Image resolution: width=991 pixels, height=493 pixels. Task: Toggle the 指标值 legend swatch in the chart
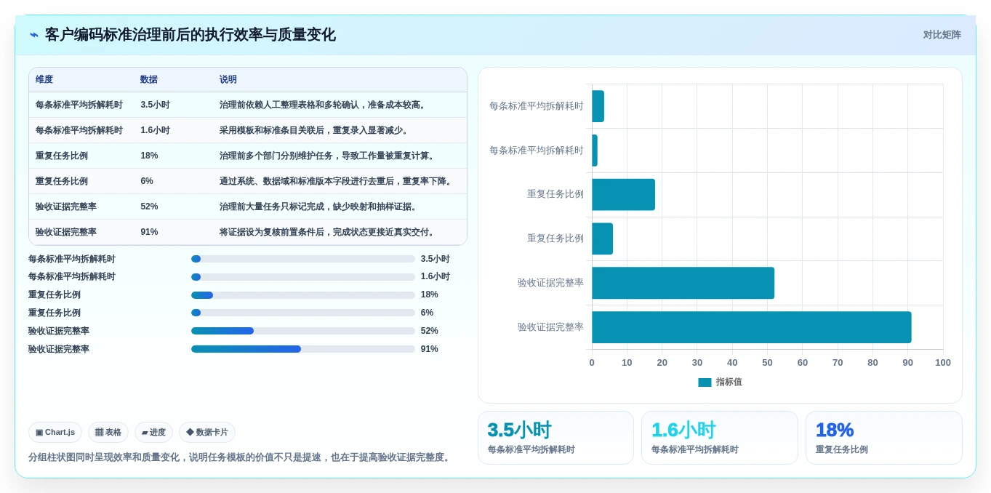(705, 382)
